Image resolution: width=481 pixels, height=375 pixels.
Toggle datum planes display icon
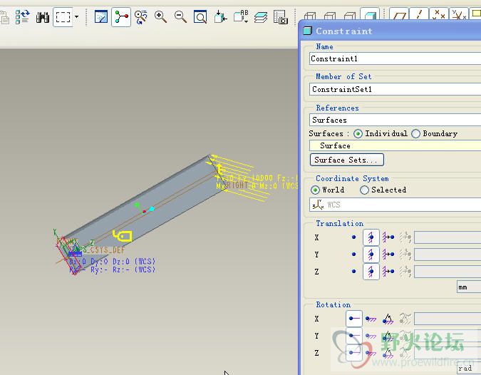click(x=399, y=14)
